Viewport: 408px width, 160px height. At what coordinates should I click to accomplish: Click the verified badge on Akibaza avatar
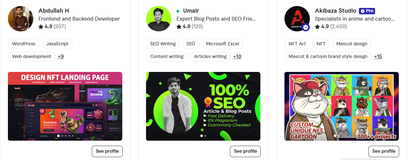point(306,28)
